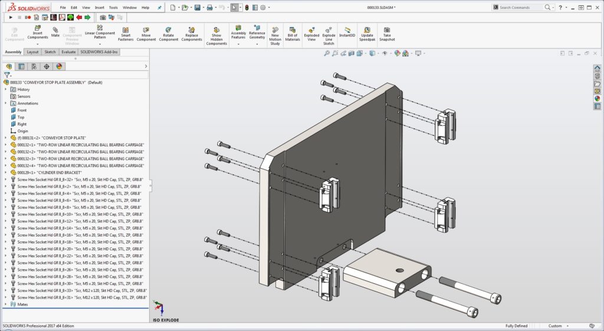Click the Rebuild traffic light icon

click(x=247, y=7)
